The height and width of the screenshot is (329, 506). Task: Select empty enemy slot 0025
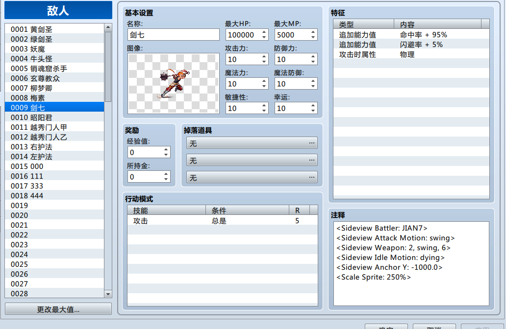tap(54, 264)
